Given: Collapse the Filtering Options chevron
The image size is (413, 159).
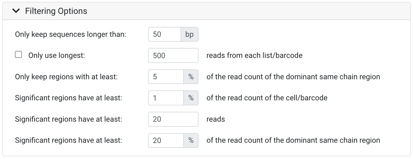Looking at the screenshot, I should (16, 11).
